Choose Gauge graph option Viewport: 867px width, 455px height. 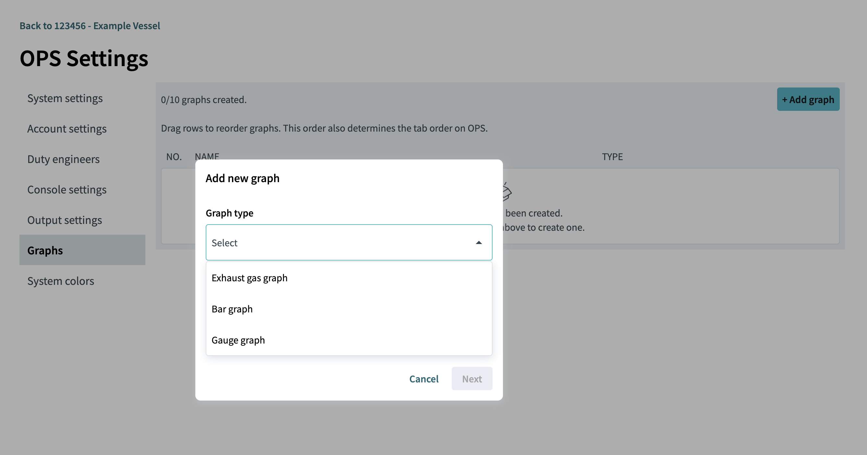click(349, 340)
